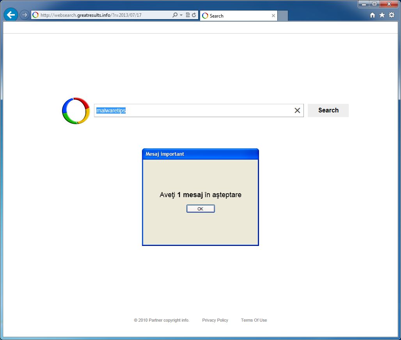Clear the search box with the X
Screen dimensions: 401x340
tap(297, 110)
